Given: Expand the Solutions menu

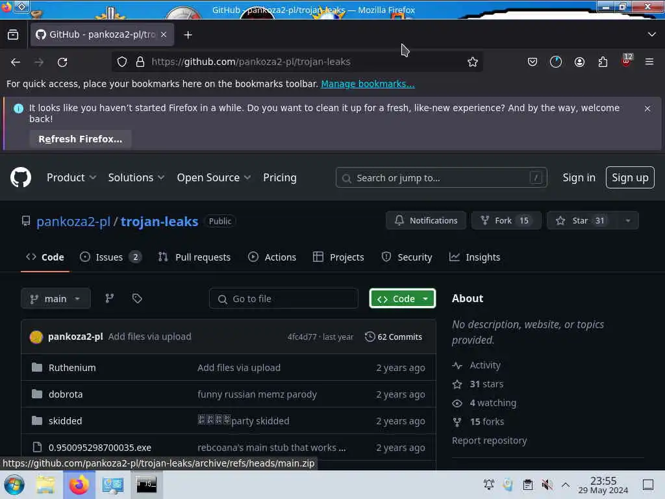Looking at the screenshot, I should 136,177.
